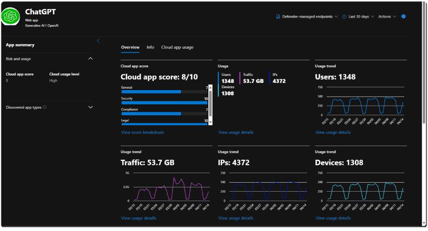Click the Devices trend teal line chart

coord(365,191)
